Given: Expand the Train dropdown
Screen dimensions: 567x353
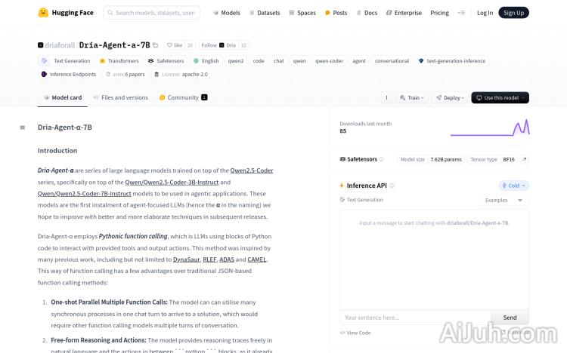Looking at the screenshot, I should click(413, 98).
